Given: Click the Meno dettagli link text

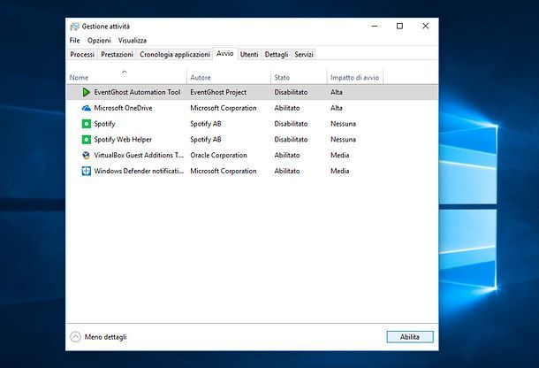Looking at the screenshot, I should 105,337.
